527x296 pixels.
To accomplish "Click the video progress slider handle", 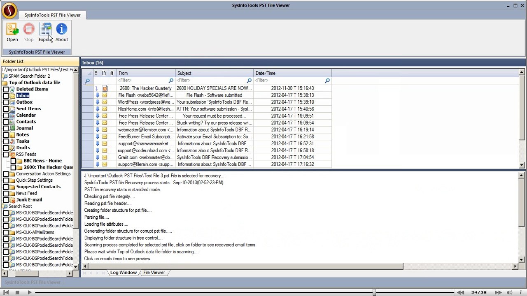I will point(374,292).
